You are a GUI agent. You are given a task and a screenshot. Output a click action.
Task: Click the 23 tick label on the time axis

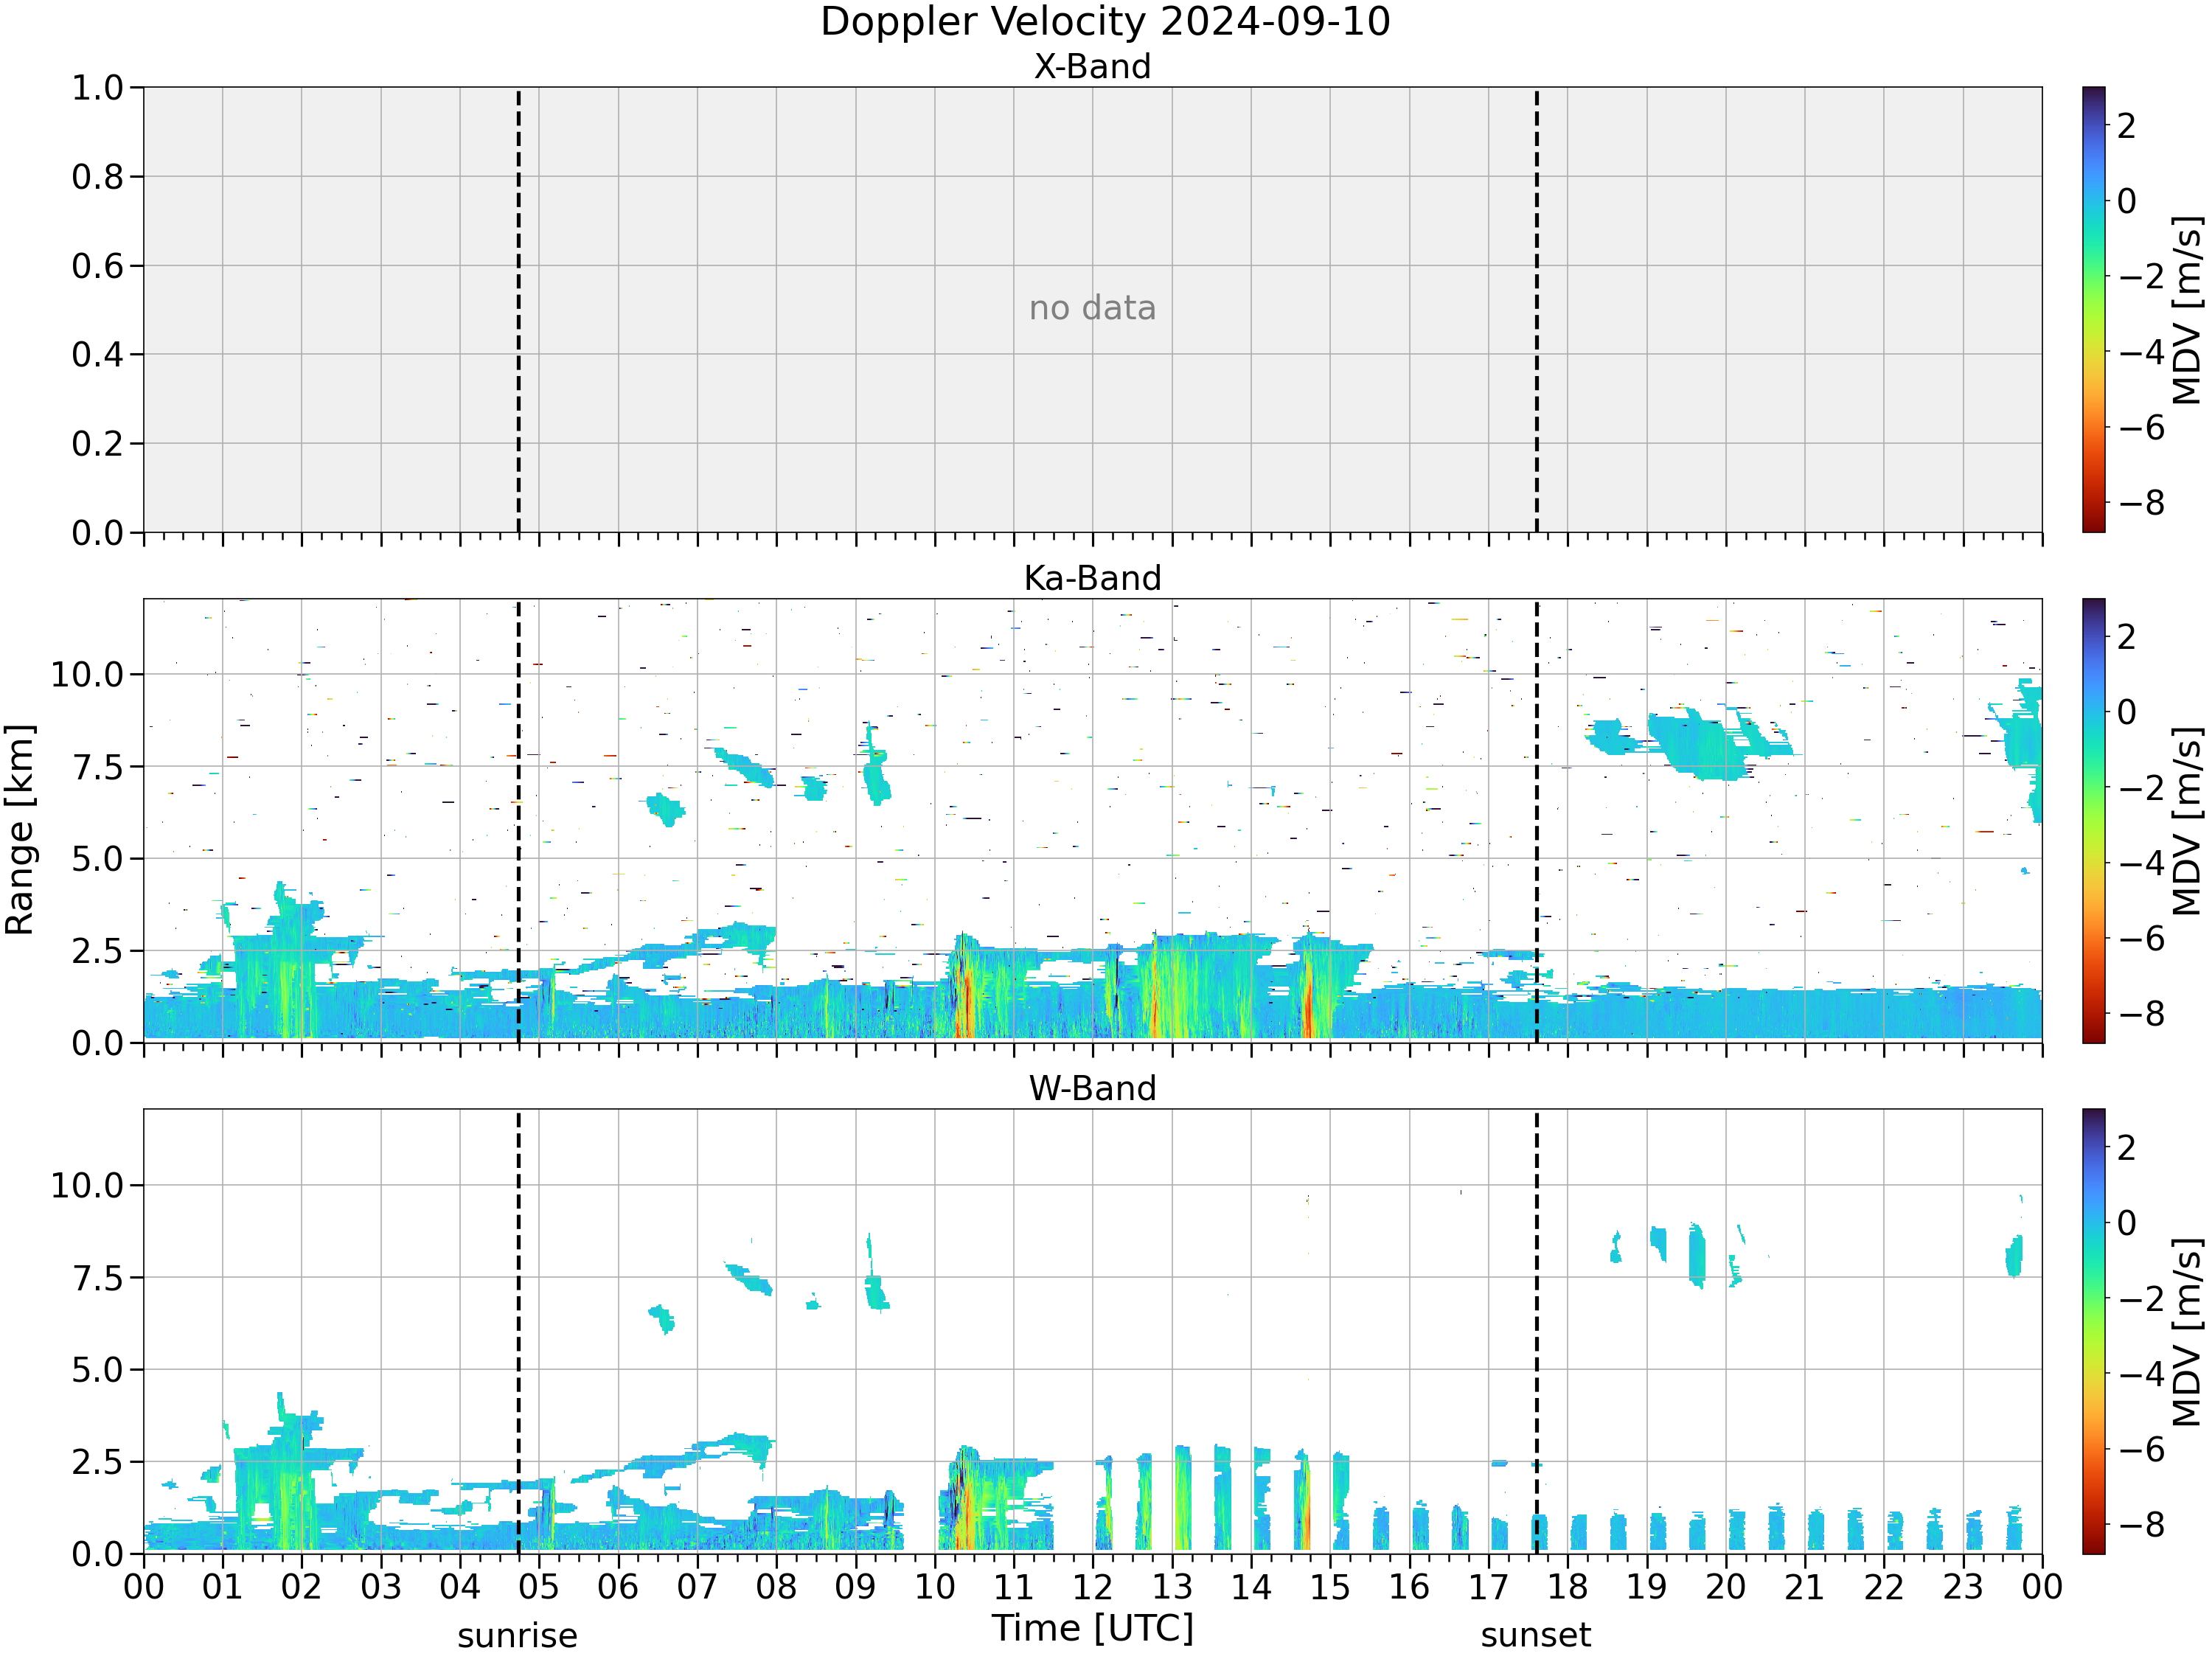point(1962,1587)
